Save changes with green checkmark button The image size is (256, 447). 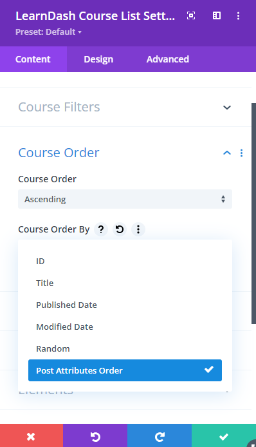tap(224, 435)
